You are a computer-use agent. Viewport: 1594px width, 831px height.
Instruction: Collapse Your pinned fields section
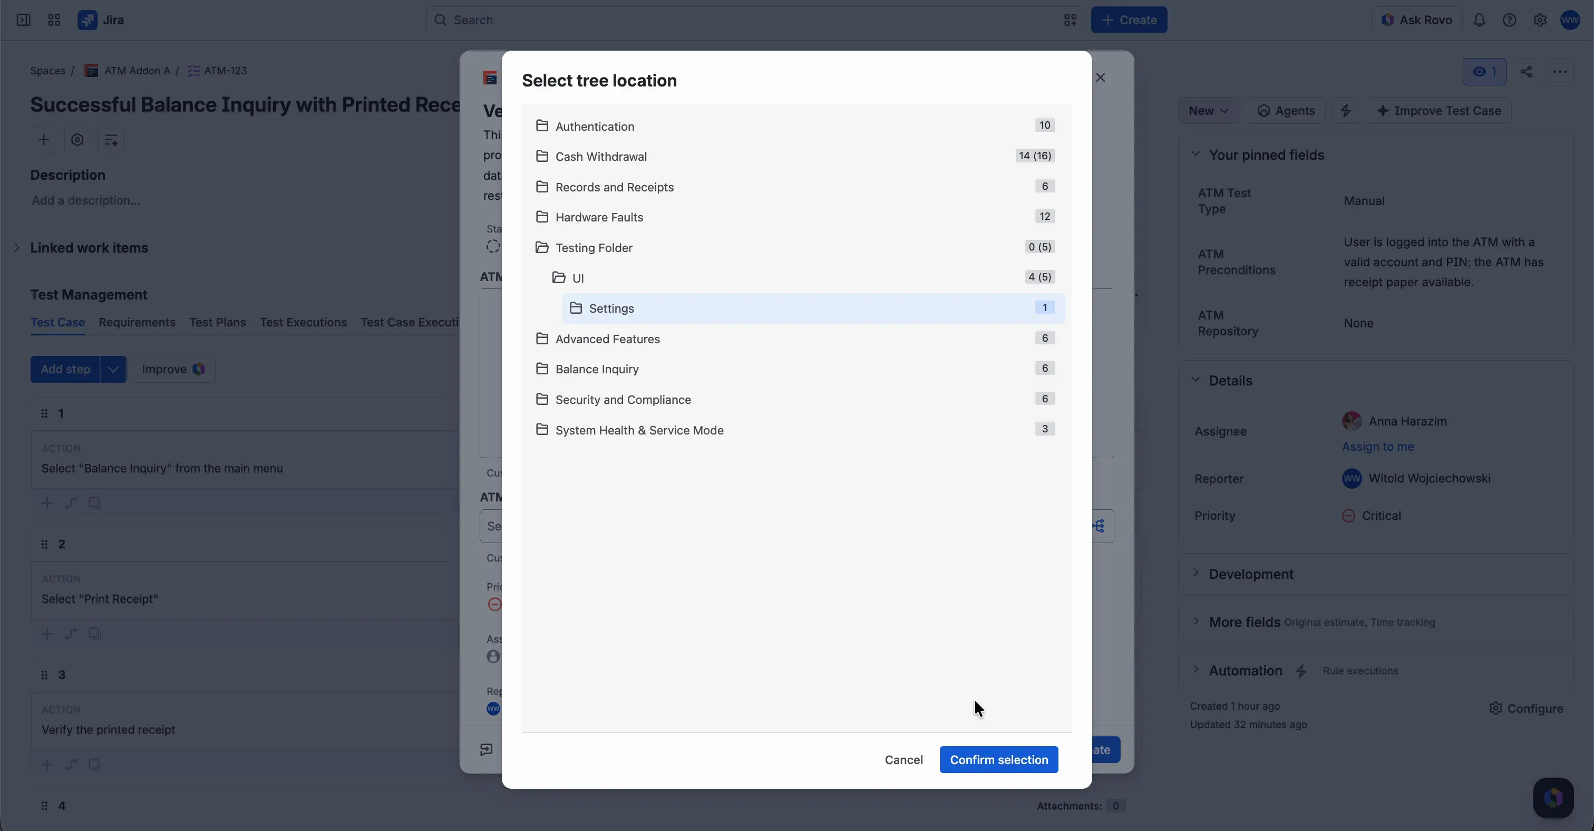1195,154
